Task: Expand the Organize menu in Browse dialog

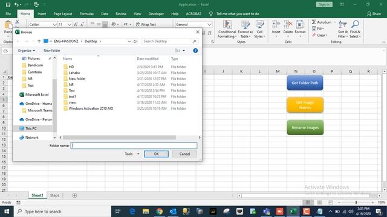Action: [26, 51]
